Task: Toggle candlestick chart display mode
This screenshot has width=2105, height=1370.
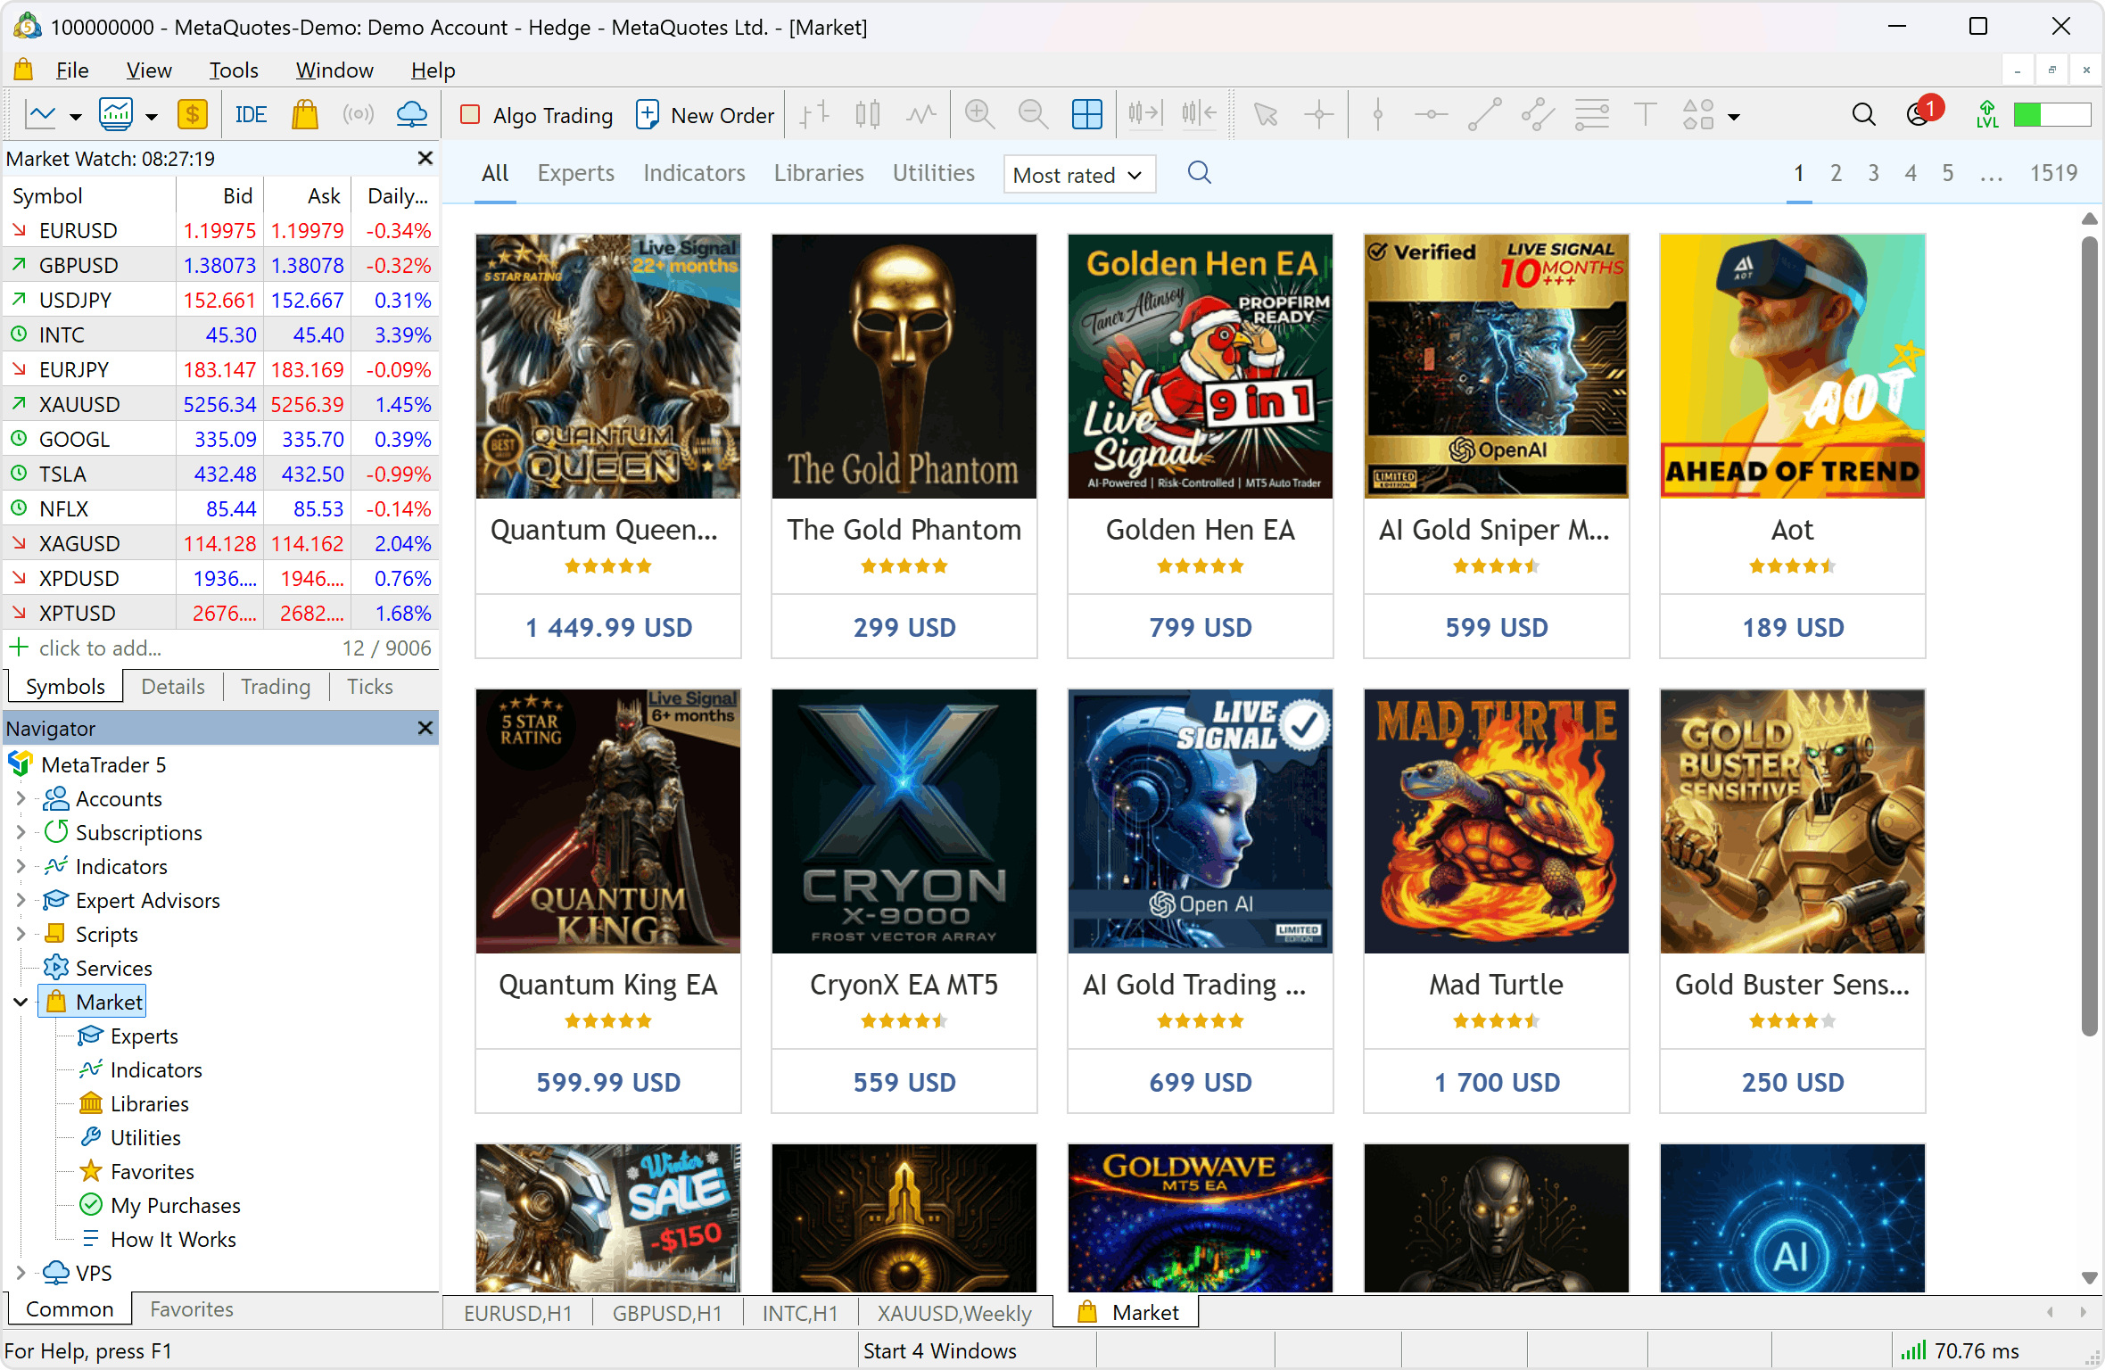Action: tap(867, 115)
